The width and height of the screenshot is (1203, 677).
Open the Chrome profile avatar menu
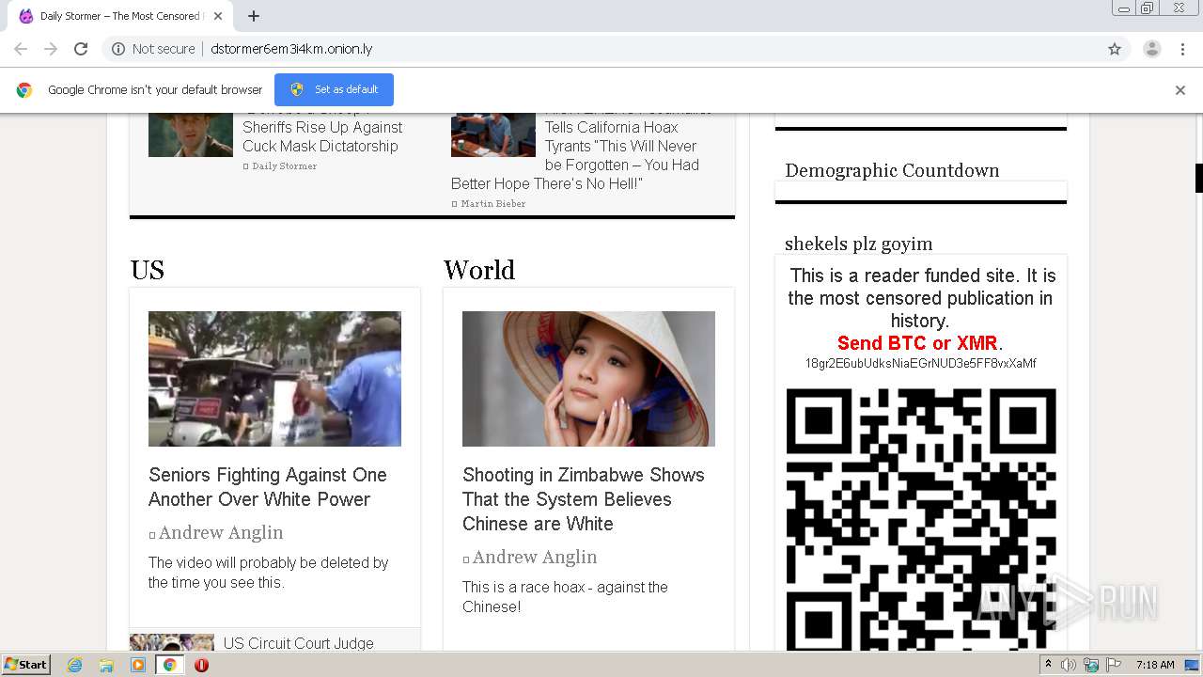tap(1152, 49)
